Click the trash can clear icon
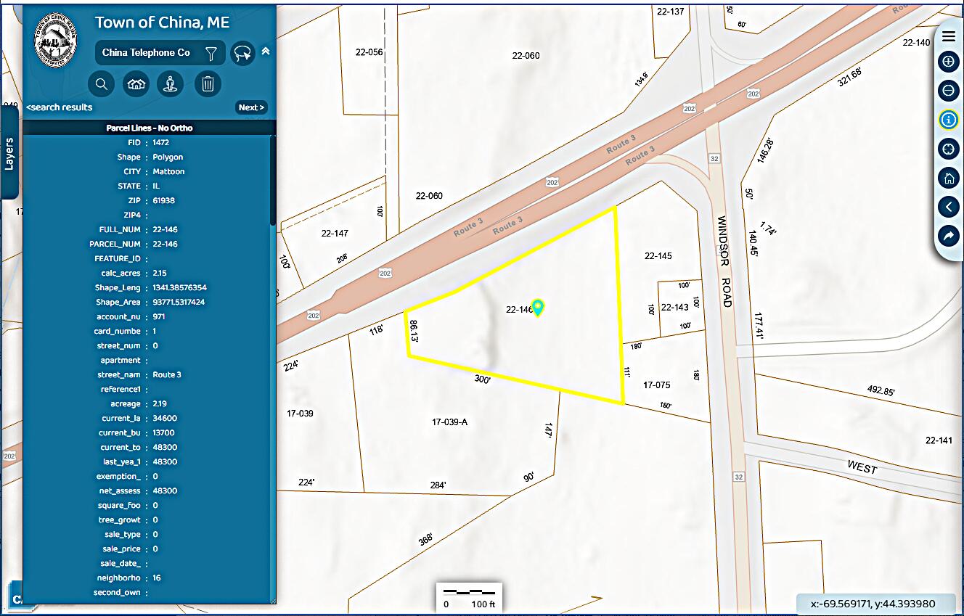This screenshot has height=616, width=964. pos(208,84)
